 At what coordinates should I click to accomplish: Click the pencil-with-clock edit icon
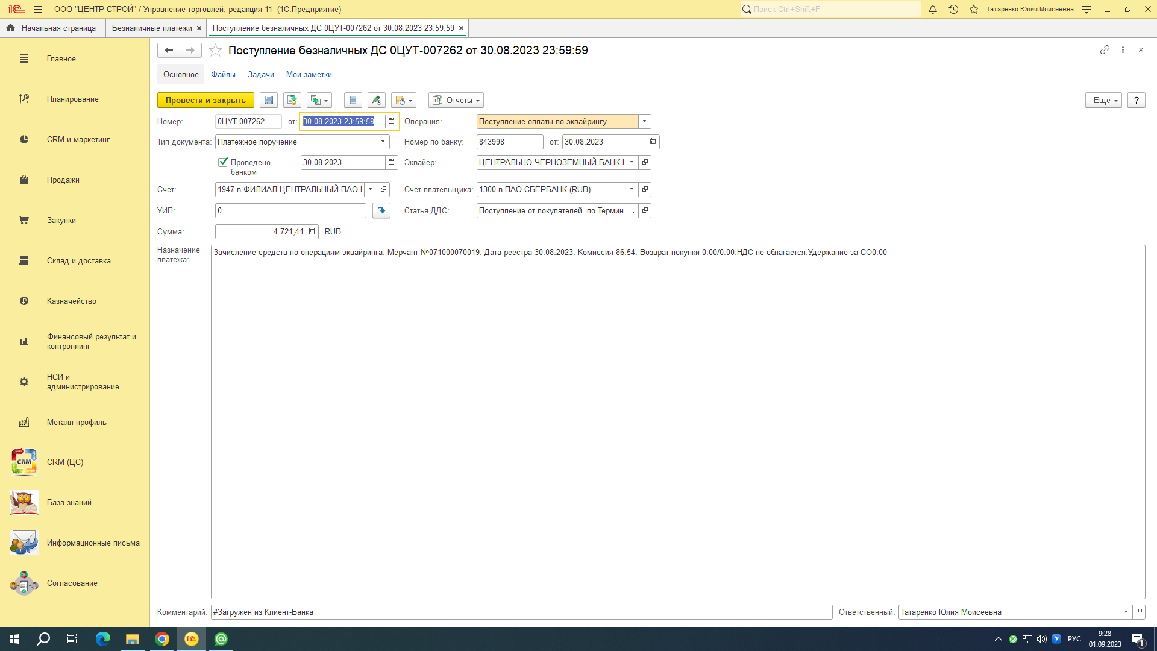[x=377, y=100]
